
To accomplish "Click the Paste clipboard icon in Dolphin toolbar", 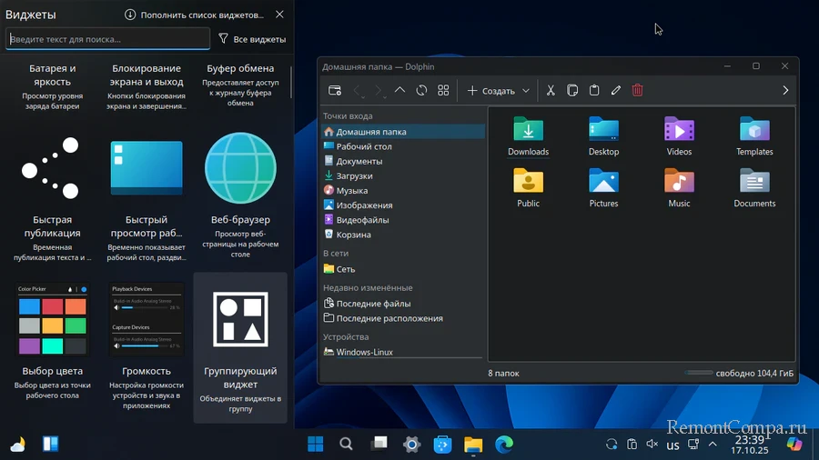I will click(594, 90).
